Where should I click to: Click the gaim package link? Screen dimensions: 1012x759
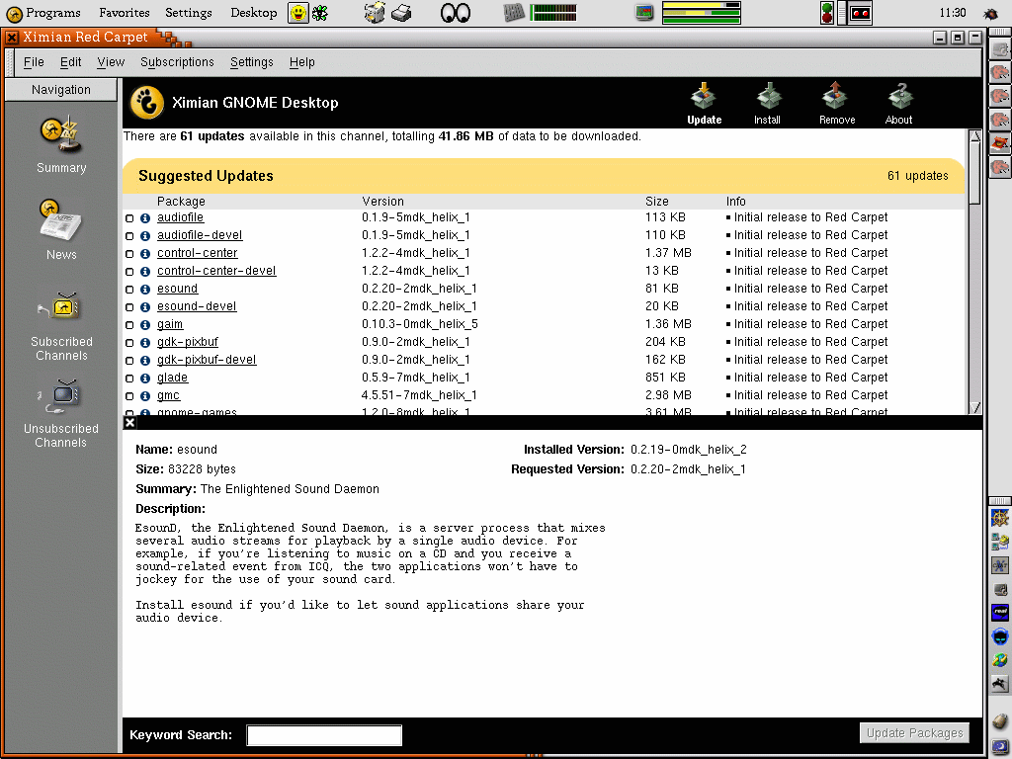coord(170,324)
